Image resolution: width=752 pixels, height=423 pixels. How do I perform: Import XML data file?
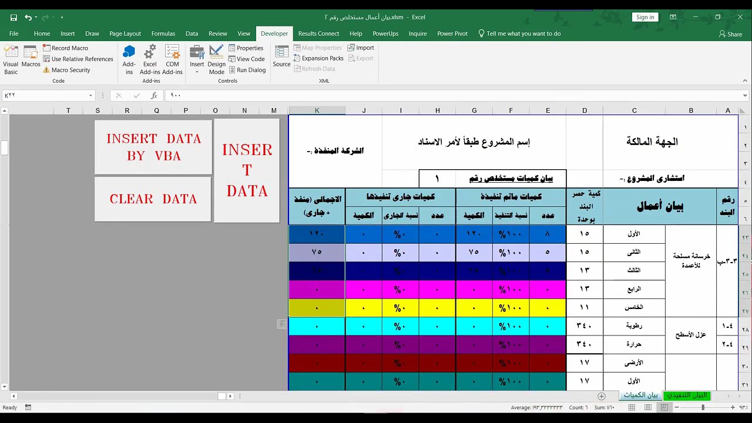[360, 48]
